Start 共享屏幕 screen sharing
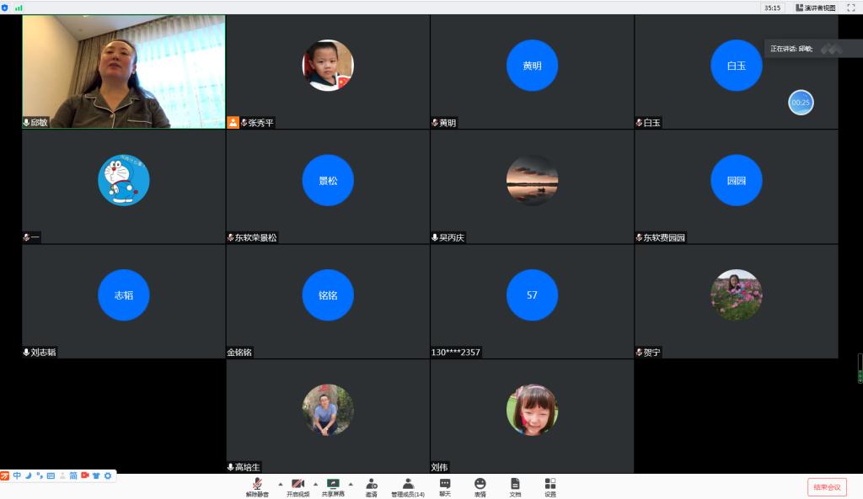 (x=333, y=485)
